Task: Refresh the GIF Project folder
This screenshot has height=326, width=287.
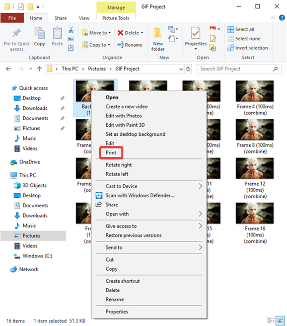Action: point(188,69)
